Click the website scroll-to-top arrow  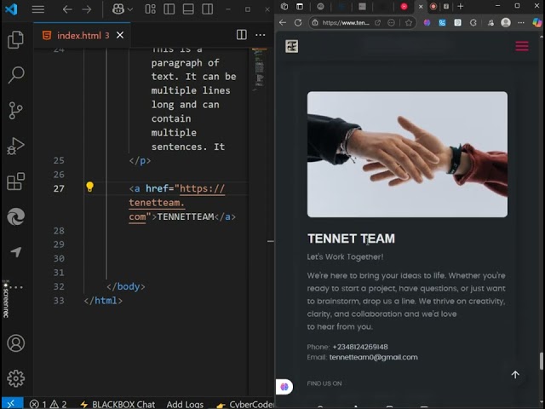pyautogui.click(x=515, y=375)
